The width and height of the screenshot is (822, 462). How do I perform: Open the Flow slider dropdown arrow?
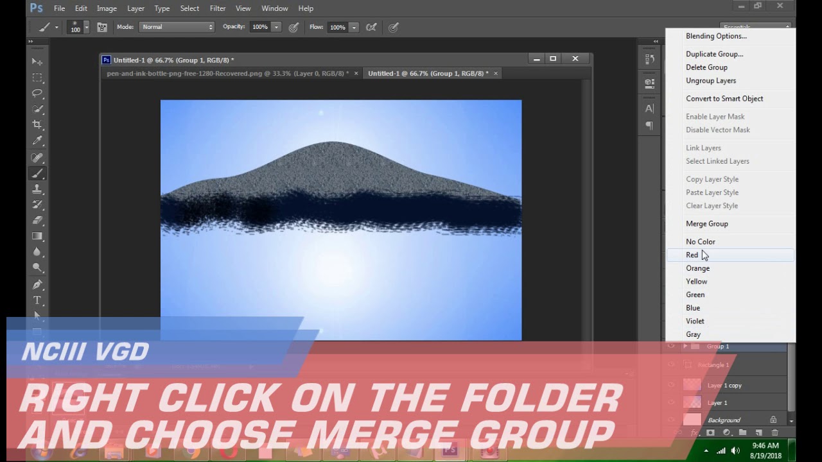point(353,27)
